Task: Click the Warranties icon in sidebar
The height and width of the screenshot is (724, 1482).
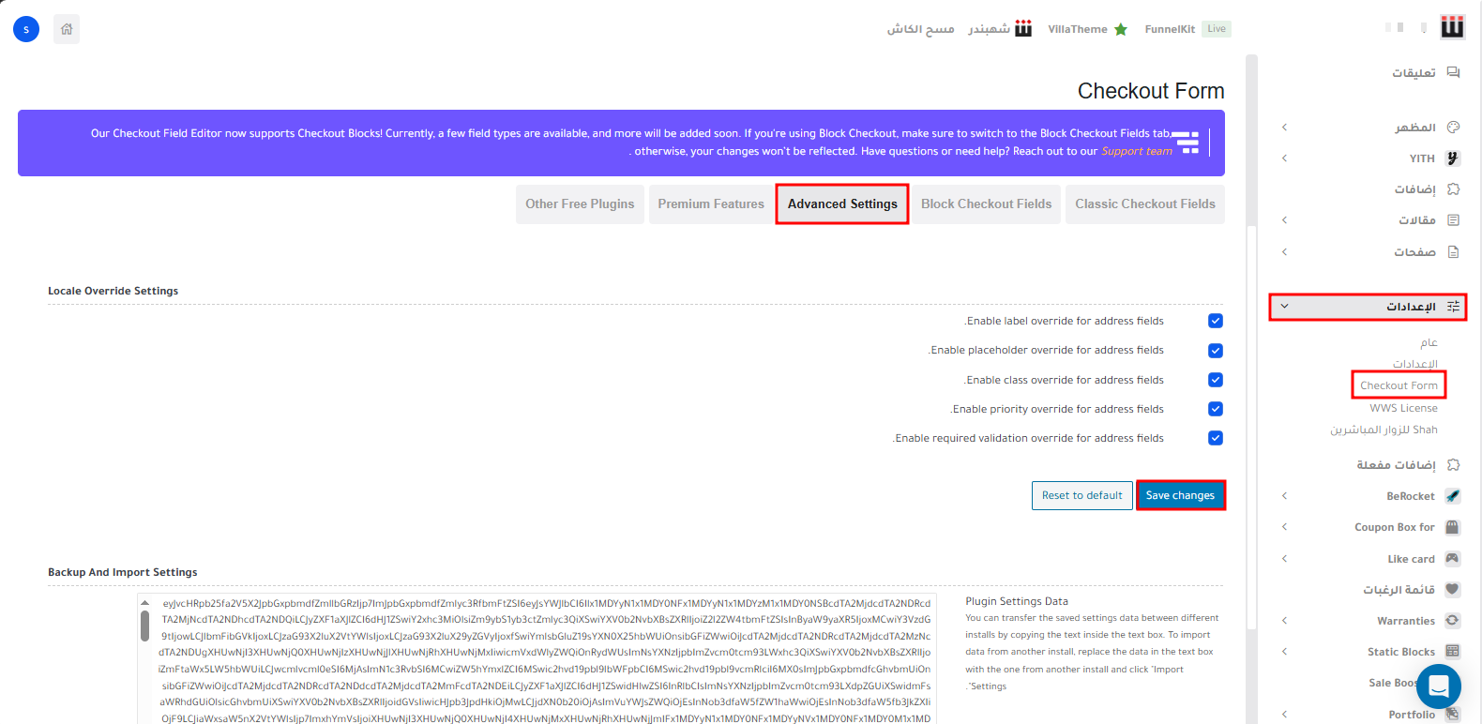Action: [1452, 621]
